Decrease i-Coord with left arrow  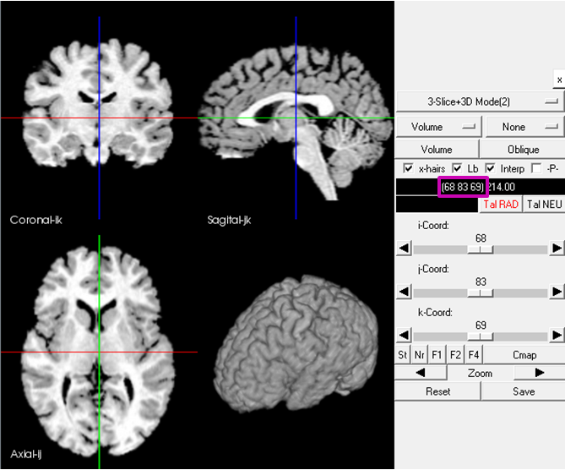pos(404,249)
